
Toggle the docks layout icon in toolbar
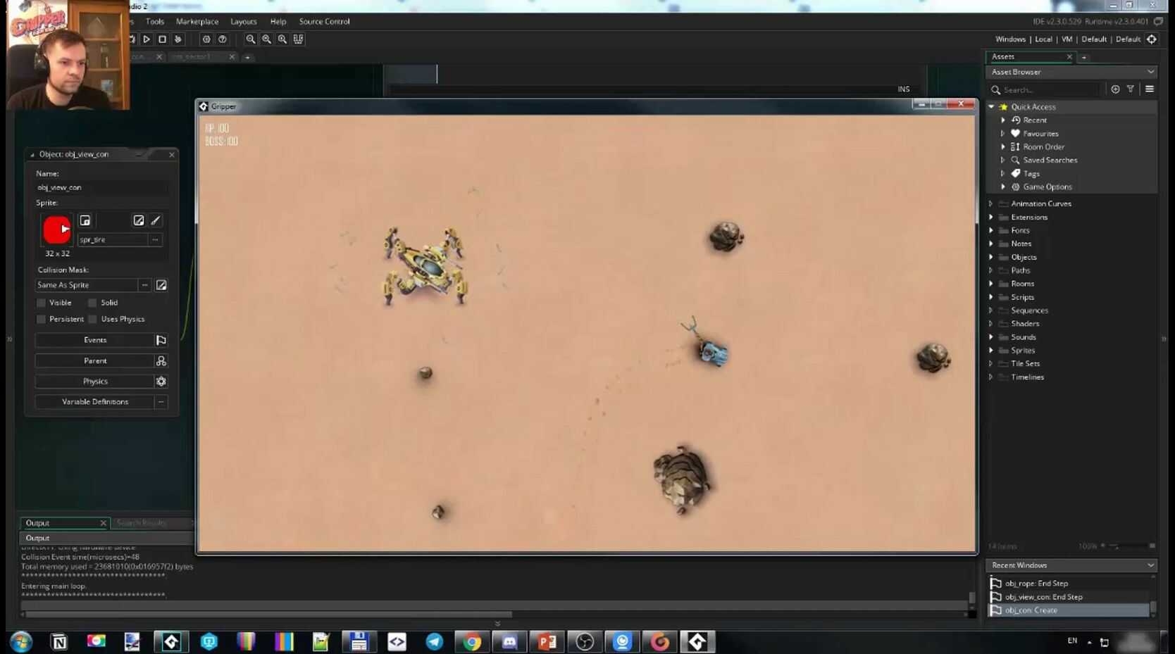(299, 39)
